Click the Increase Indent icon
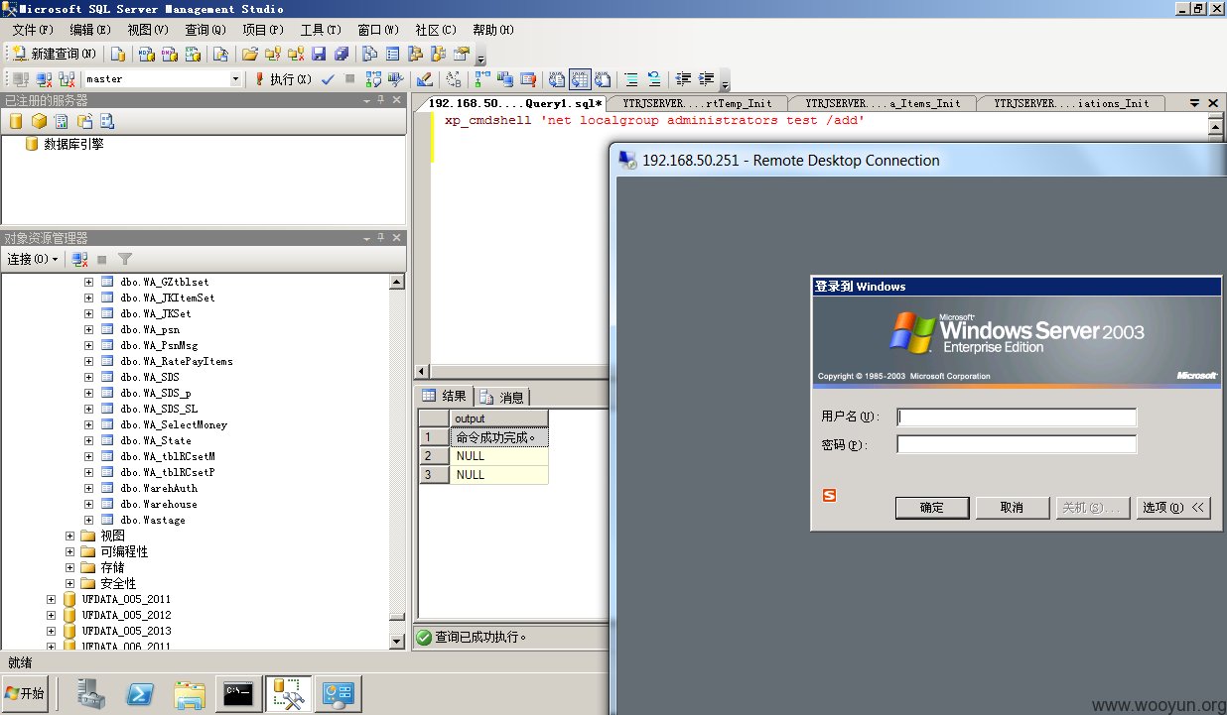The image size is (1227, 715). [707, 79]
